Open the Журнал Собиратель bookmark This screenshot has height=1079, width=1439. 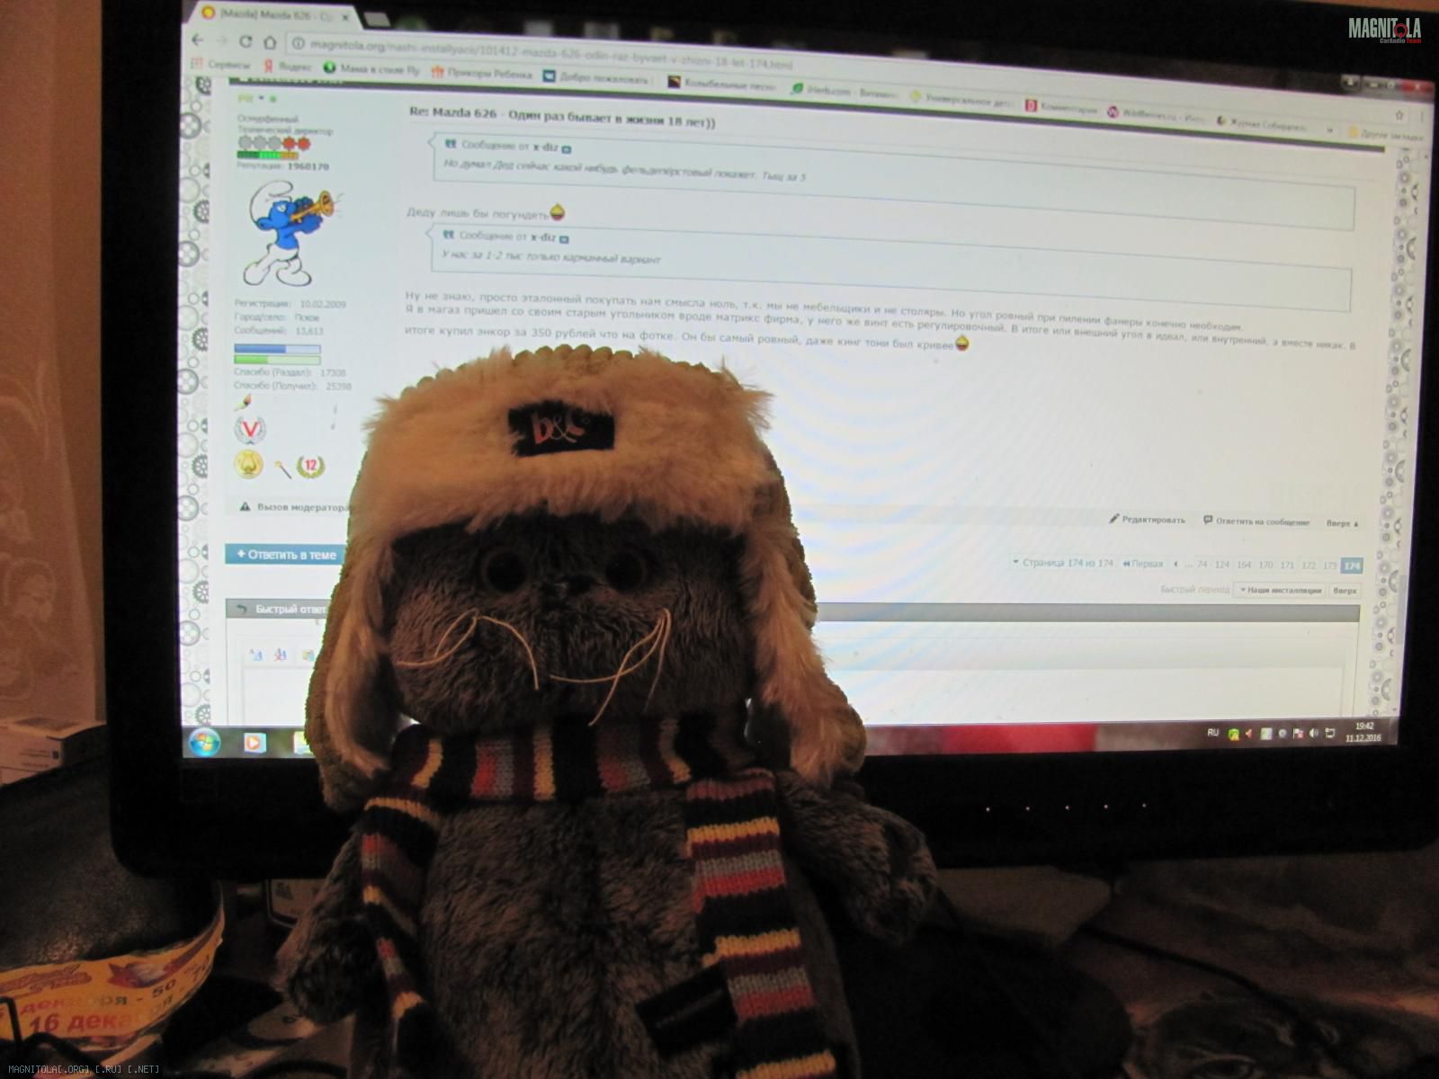[x=1262, y=123]
